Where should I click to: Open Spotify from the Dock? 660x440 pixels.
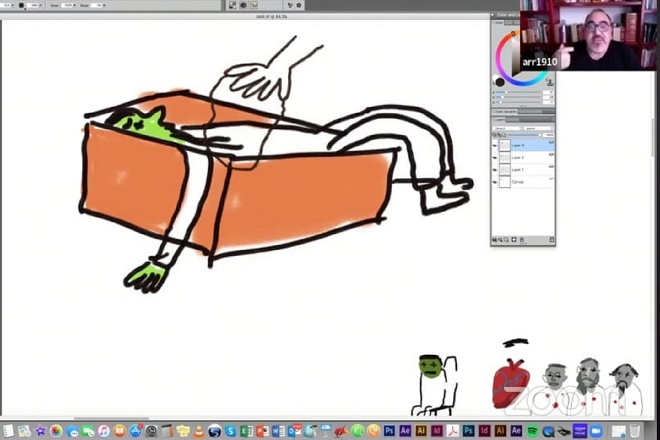pos(532,430)
